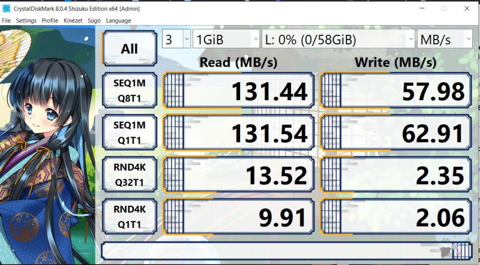
Task: Close the CrystalDiskMark window
Action: pos(467,8)
